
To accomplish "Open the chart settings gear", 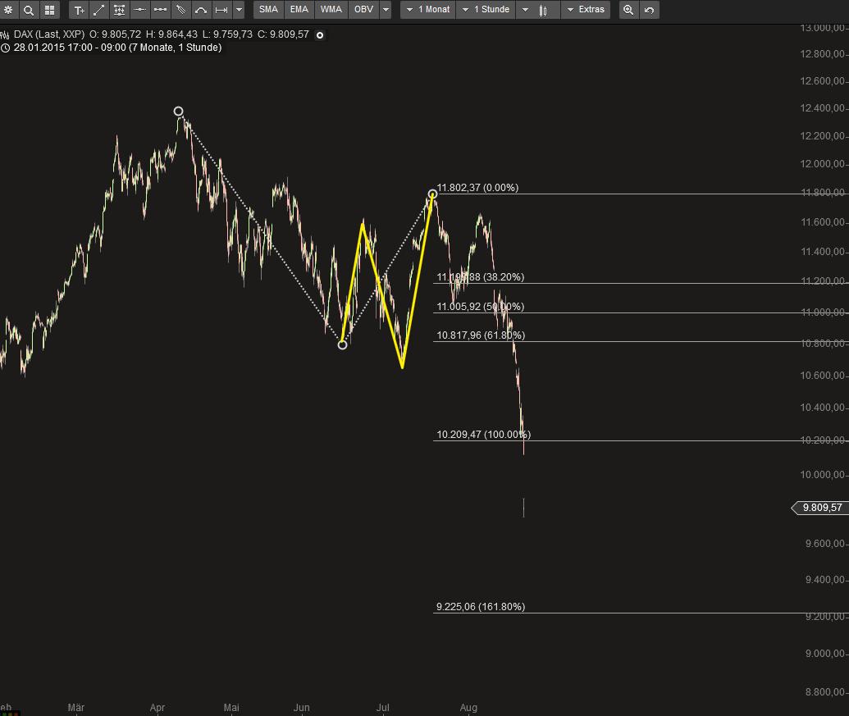I will pyautogui.click(x=8, y=10).
